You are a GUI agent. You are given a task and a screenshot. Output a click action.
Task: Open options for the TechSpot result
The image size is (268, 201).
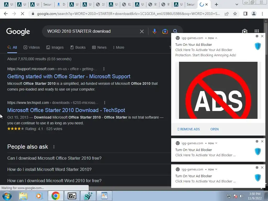[105, 103]
